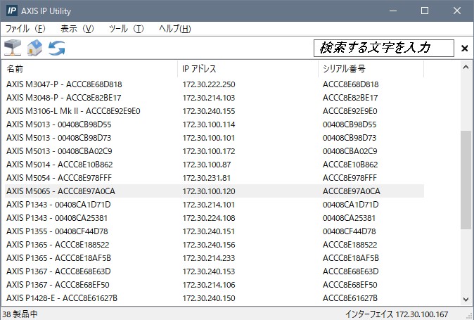Click serial number cell ACCC8E10B862
This screenshot has height=320, width=474.
pyautogui.click(x=350, y=165)
